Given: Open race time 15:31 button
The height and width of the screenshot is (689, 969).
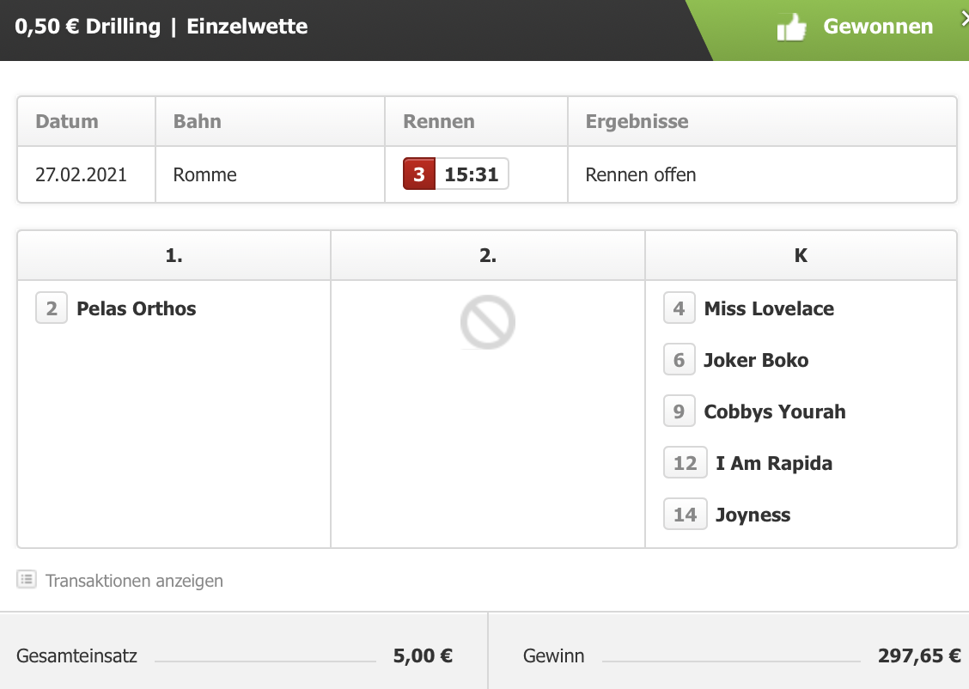Looking at the screenshot, I should click(x=472, y=174).
